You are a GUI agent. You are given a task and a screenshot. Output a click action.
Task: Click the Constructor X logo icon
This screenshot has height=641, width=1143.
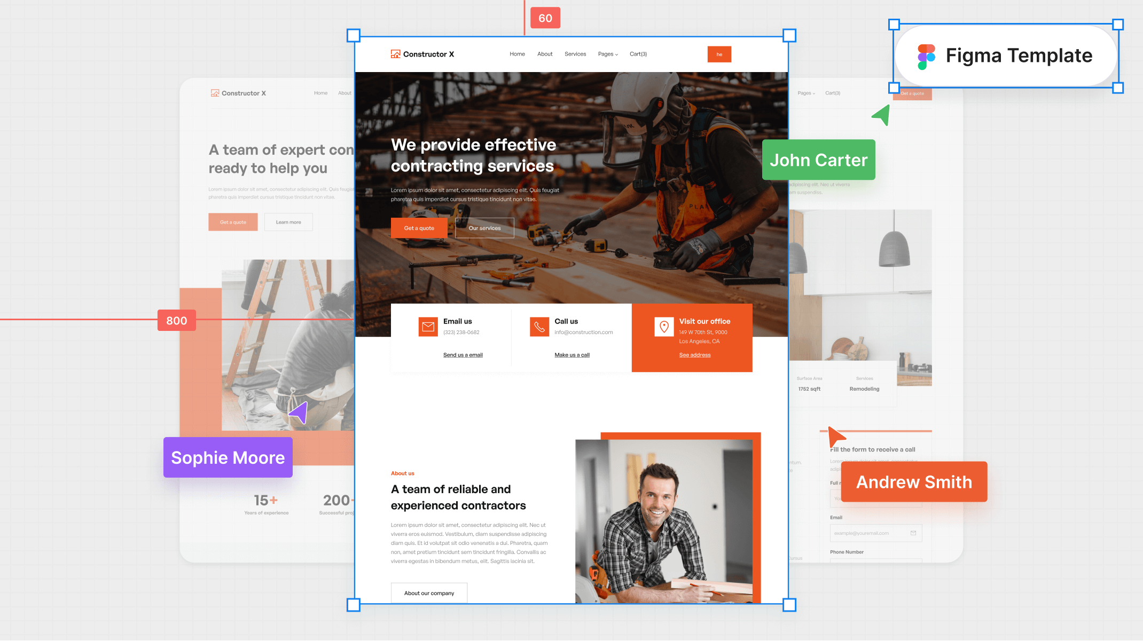click(x=394, y=54)
